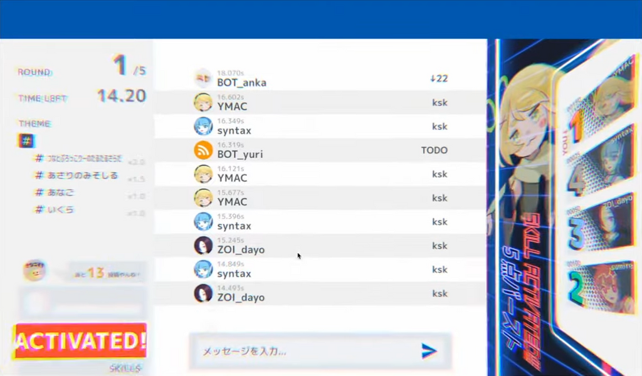This screenshot has height=376, width=642.
Task: Click YMAC's avatar on the 16.602s message
Action: (203, 102)
